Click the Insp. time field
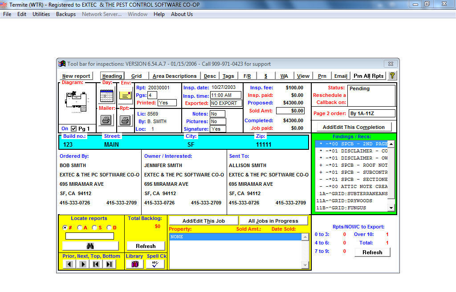Viewport: 456px width, 292px height. pyautogui.click(x=226, y=95)
